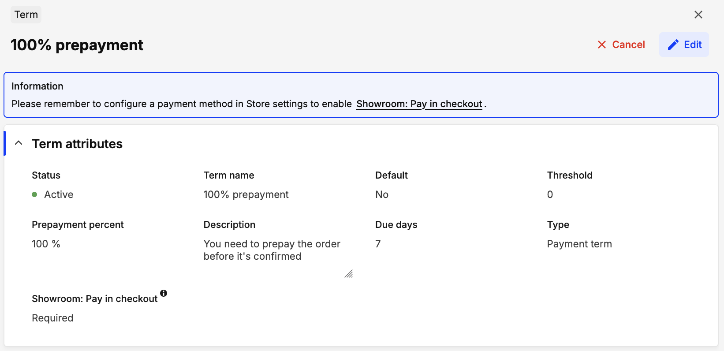
Task: Click the pencil icon on the Edit button
Action: pos(673,45)
